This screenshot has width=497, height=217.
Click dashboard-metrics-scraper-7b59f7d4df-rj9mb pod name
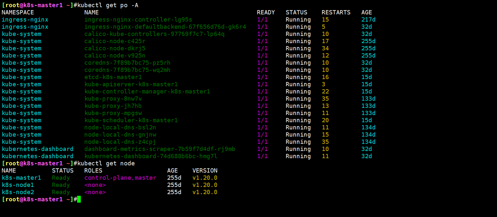(x=160, y=149)
